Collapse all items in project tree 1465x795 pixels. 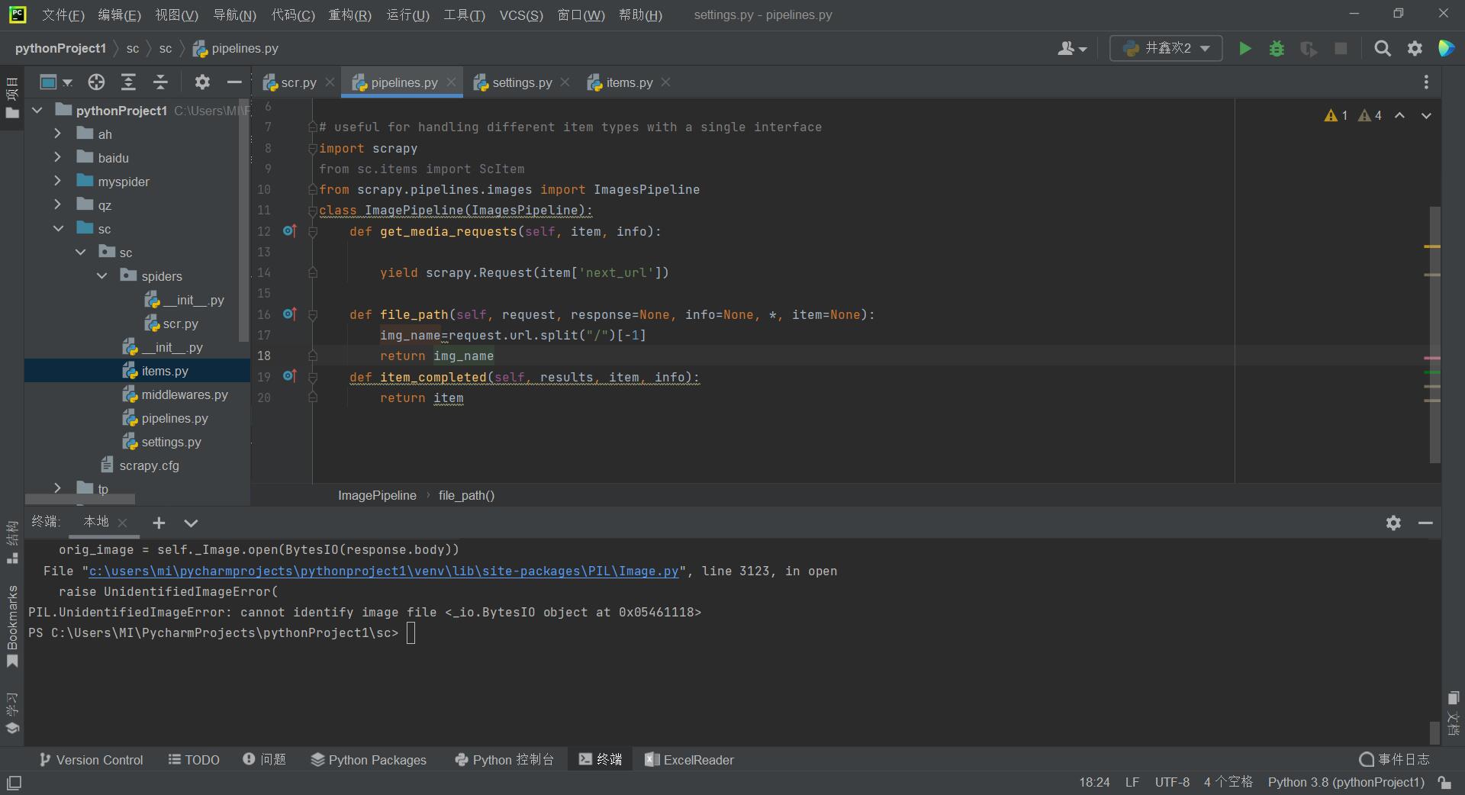tap(160, 82)
